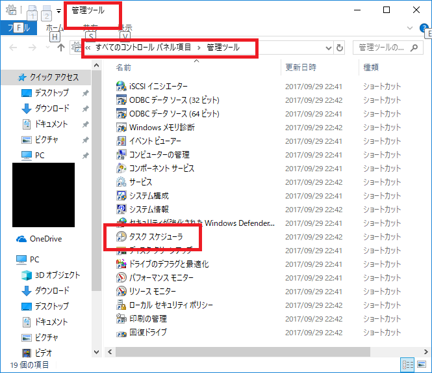Open Quick Access Toolbar customize dropdown
The width and height of the screenshot is (432, 373).
[x=58, y=11]
